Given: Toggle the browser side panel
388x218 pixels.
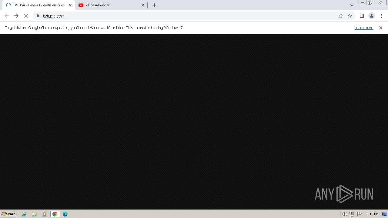Looking at the screenshot, I should 362,16.
